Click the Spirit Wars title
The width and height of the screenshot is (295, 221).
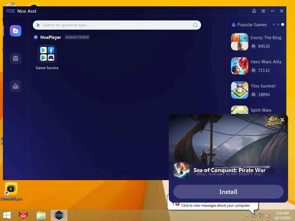(x=261, y=110)
